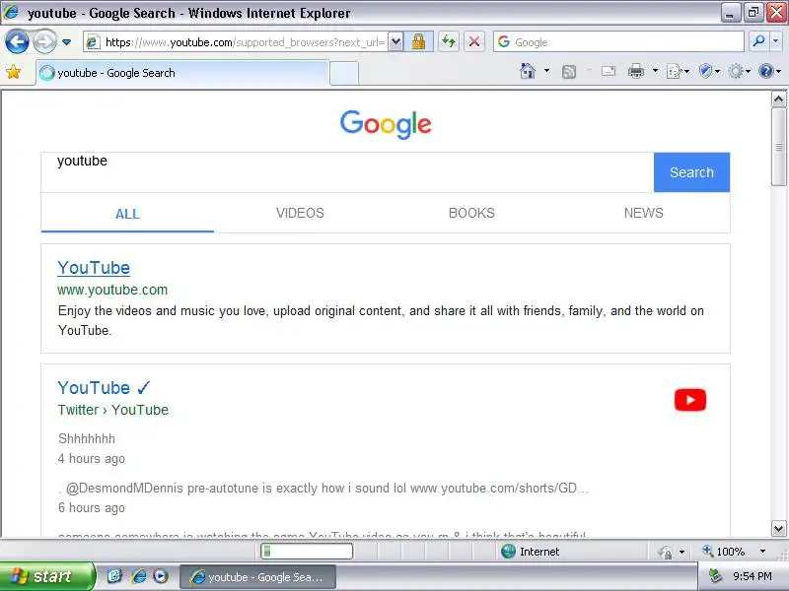The width and height of the screenshot is (789, 591).
Task: Expand the Print options dropdown arrow
Action: point(655,71)
